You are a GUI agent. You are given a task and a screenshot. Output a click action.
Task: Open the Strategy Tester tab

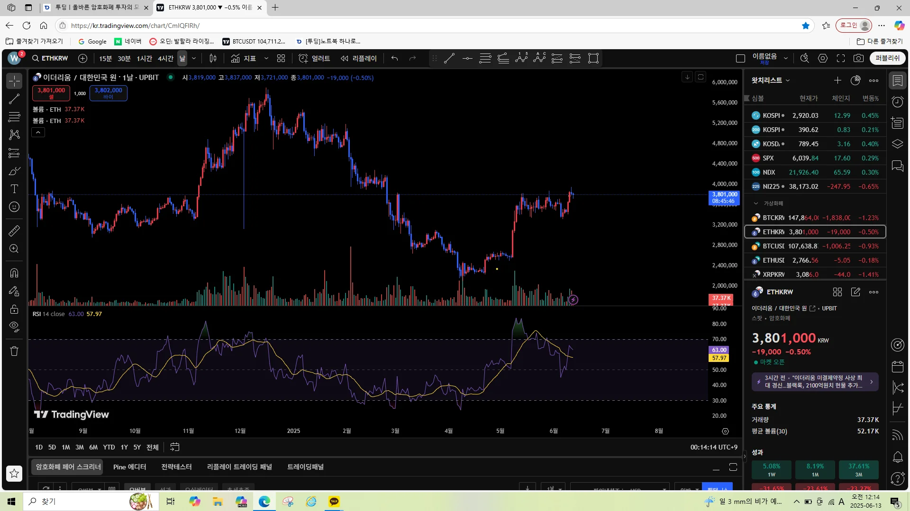point(176,467)
